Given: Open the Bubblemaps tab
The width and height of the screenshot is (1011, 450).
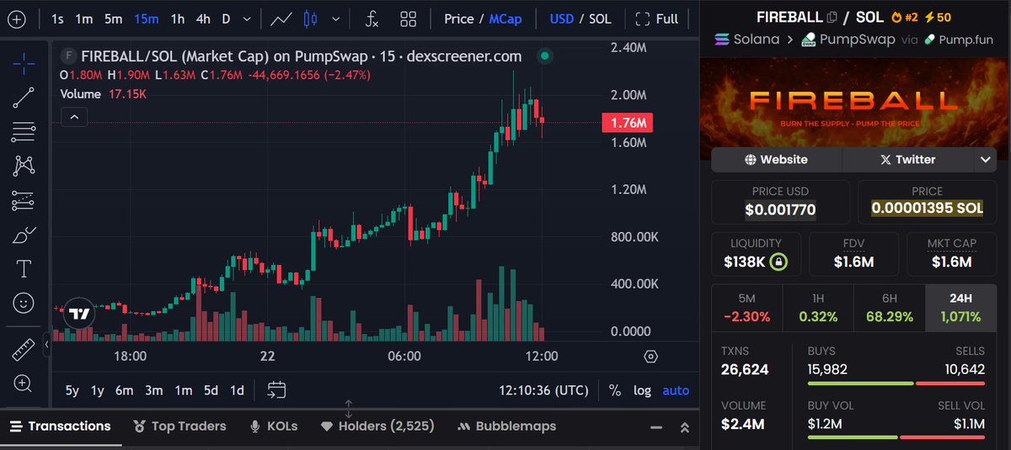Looking at the screenshot, I should coord(506,426).
